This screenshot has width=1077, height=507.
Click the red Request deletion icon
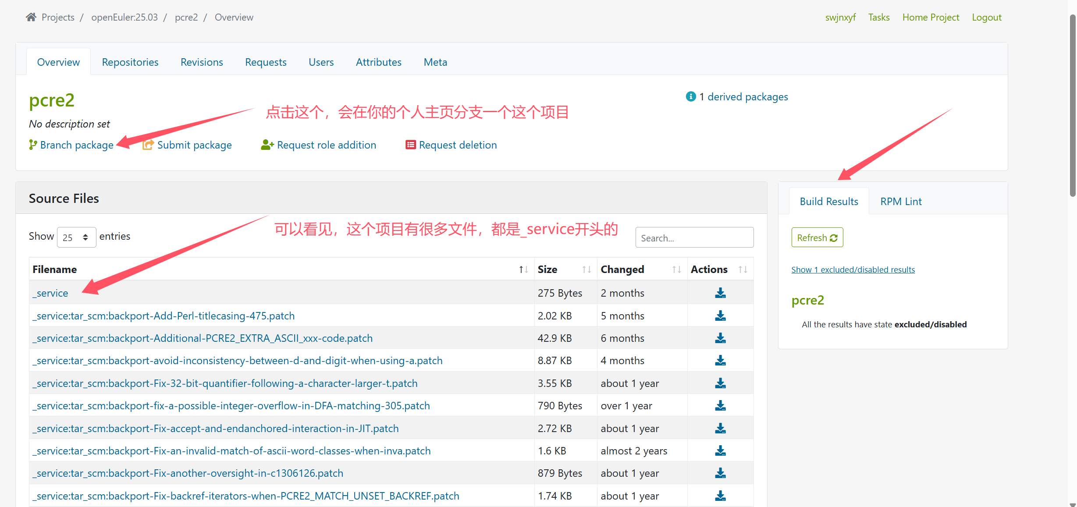410,145
